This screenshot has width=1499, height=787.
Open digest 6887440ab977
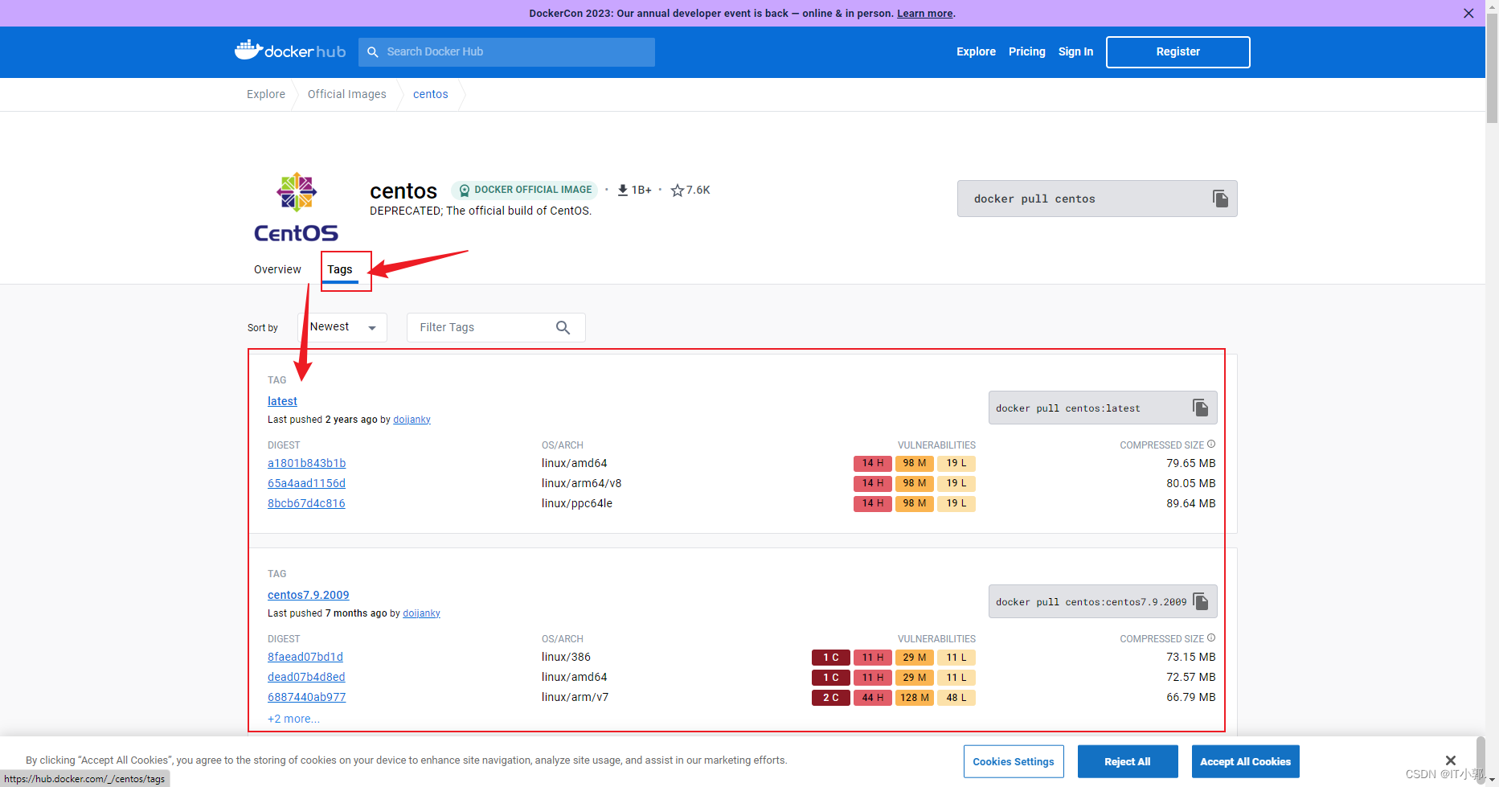coord(306,697)
